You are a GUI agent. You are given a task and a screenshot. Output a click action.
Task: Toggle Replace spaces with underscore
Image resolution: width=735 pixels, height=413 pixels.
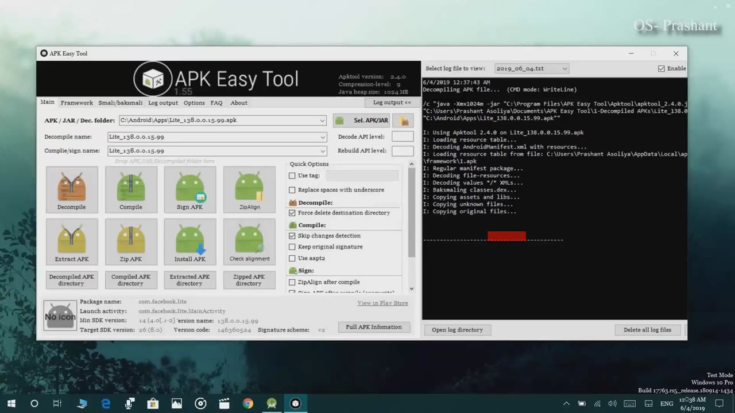click(x=292, y=190)
